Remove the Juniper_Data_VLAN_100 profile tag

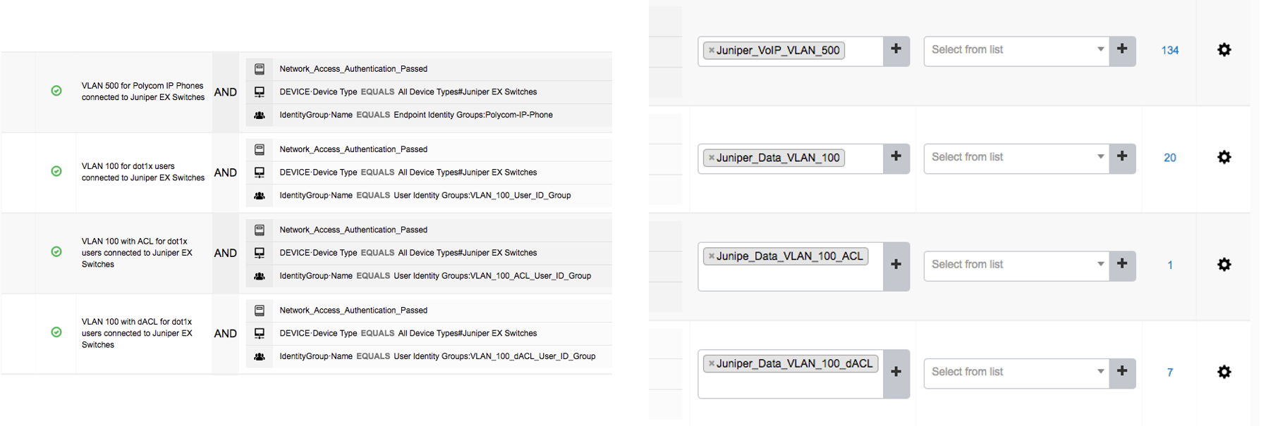[x=712, y=158]
